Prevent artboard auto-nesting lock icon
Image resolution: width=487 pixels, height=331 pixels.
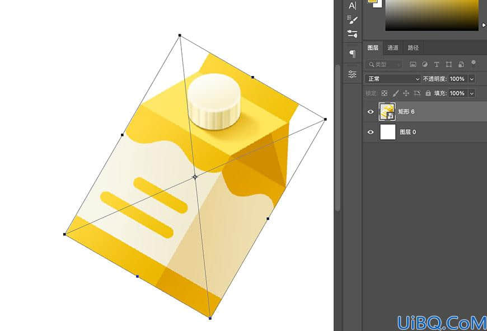coord(417,93)
